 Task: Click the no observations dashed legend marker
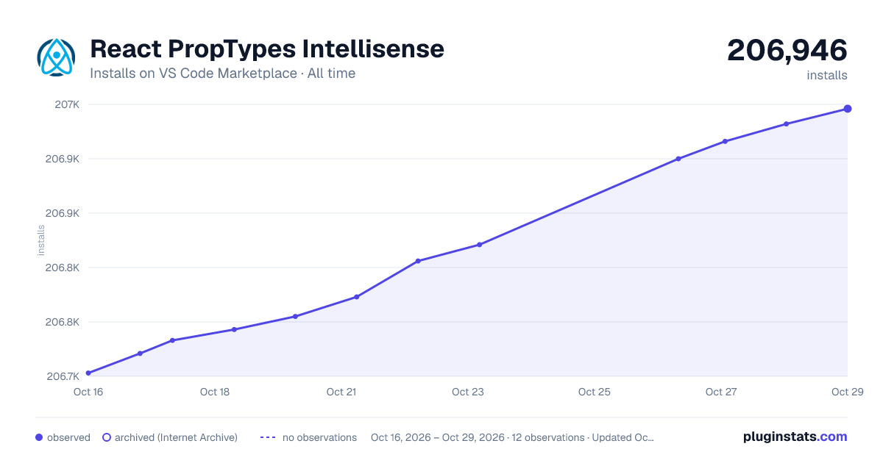268,437
